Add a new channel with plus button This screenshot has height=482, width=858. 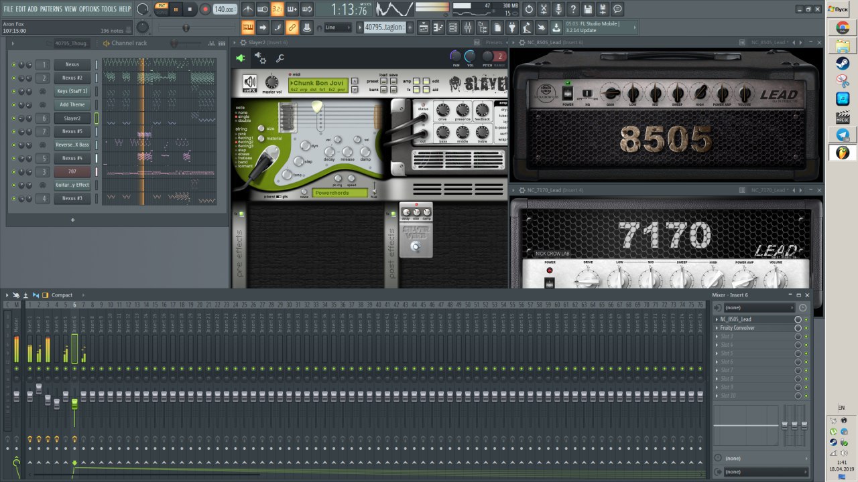[72, 220]
